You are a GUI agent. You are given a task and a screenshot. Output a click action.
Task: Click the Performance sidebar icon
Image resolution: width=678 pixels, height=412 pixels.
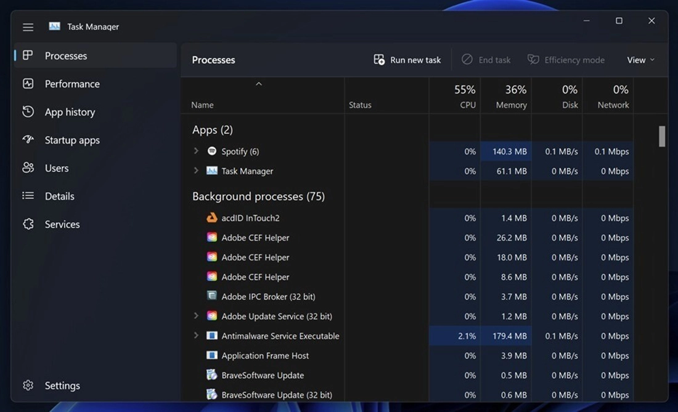click(28, 83)
